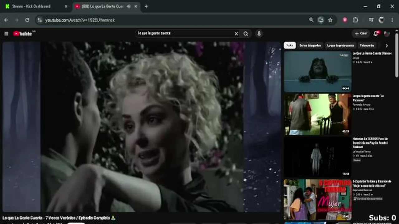
Task: Open the Brave shields extension icon
Action: pos(345,20)
